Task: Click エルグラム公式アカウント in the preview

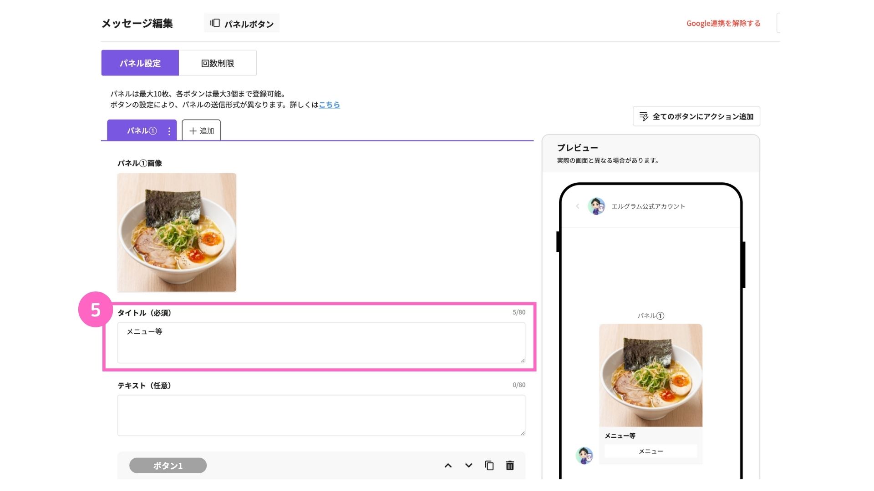Action: 648,206
